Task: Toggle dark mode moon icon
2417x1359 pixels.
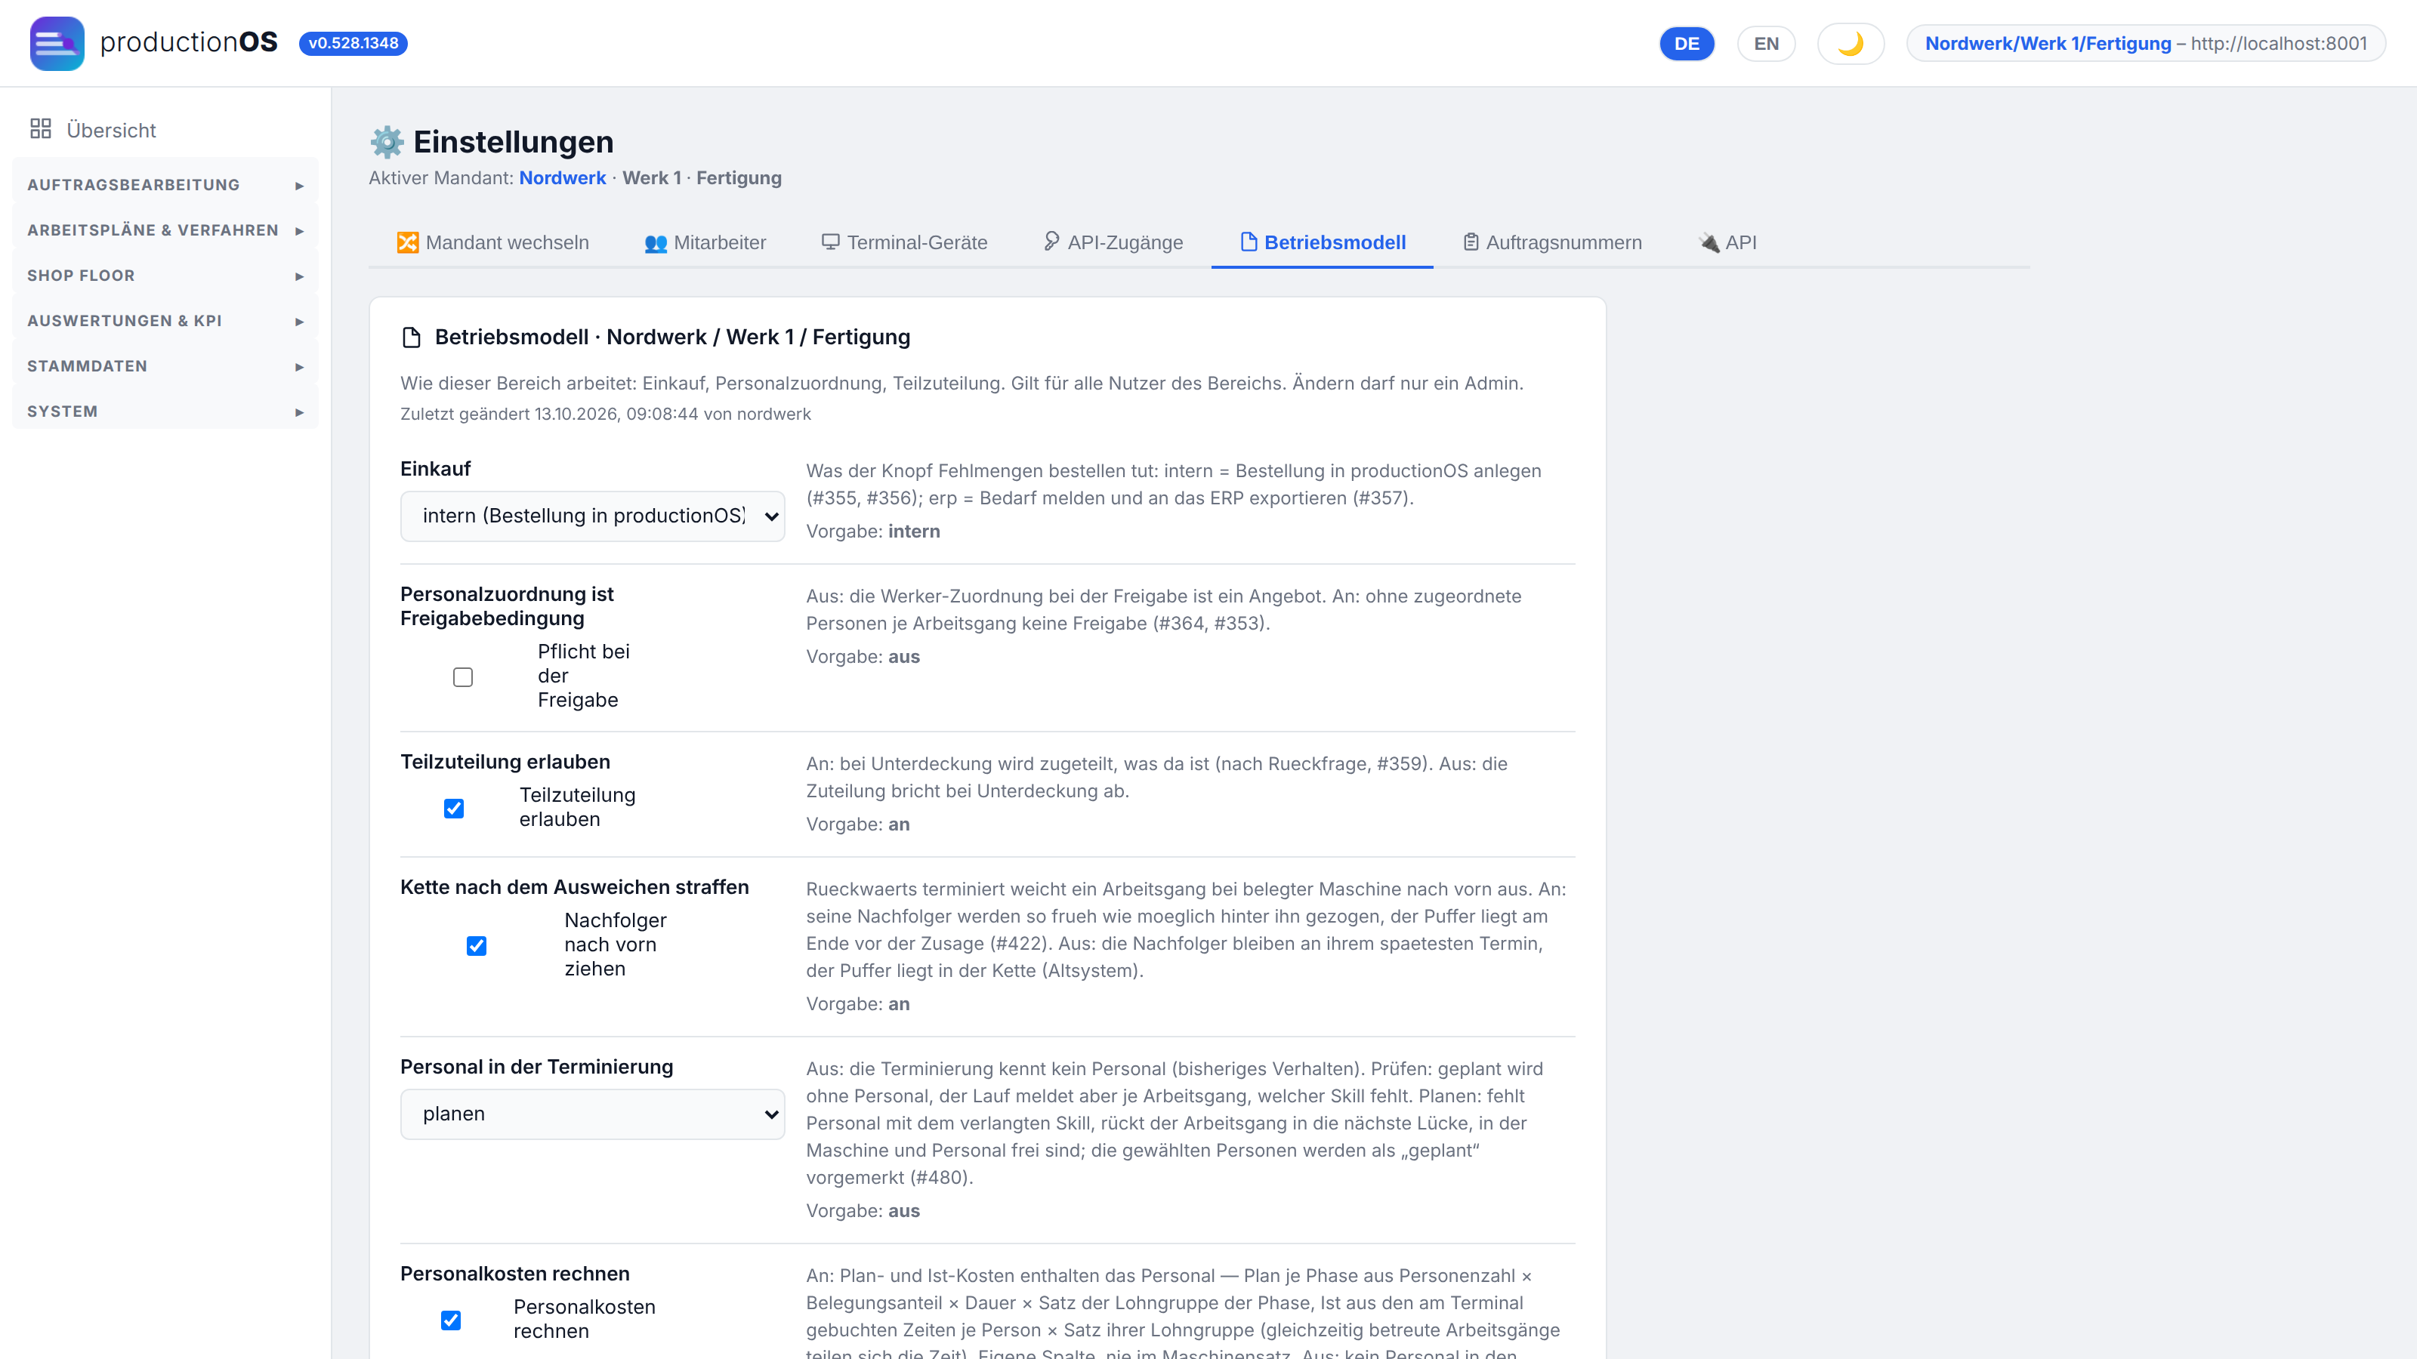Action: click(x=1851, y=43)
